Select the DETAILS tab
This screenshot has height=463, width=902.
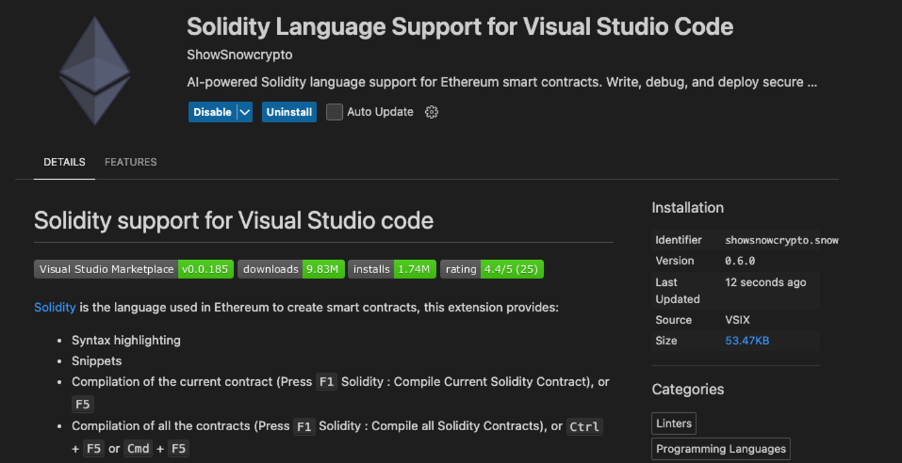[x=64, y=162]
